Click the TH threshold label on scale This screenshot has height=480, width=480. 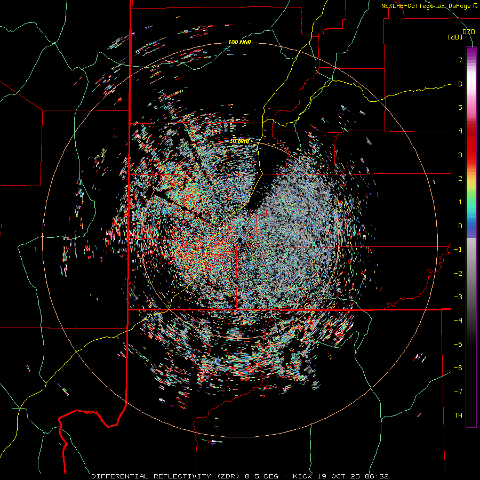tap(458, 415)
